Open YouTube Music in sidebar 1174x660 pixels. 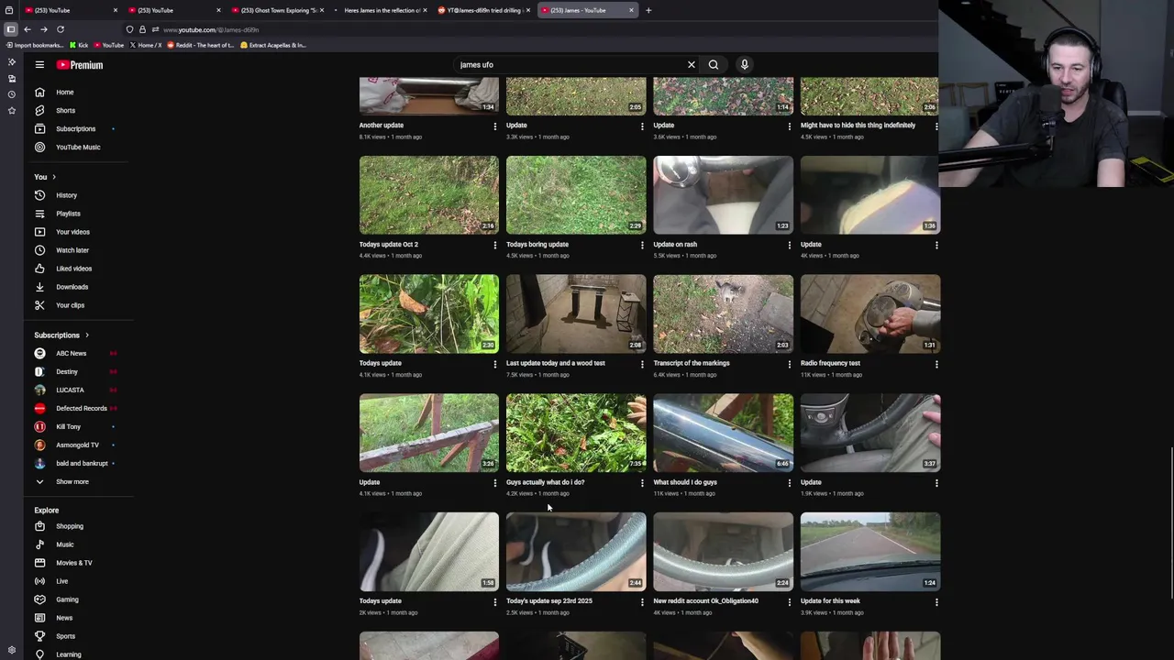78,148
